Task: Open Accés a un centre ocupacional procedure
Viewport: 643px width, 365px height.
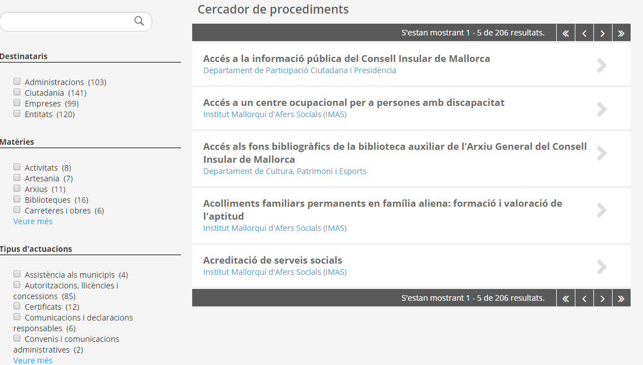Action: tap(353, 103)
